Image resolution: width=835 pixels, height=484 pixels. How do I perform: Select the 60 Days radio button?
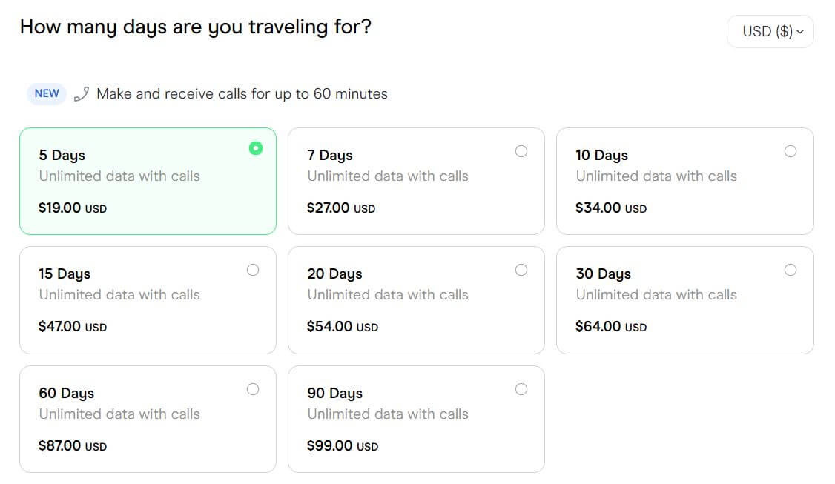pos(253,389)
